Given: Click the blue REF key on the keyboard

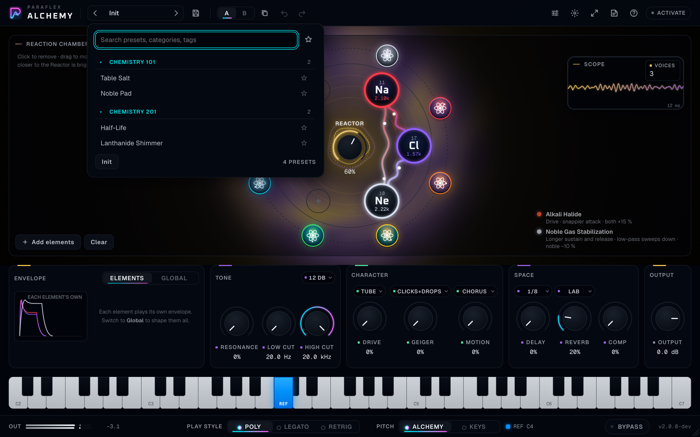Looking at the screenshot, I should (284, 392).
